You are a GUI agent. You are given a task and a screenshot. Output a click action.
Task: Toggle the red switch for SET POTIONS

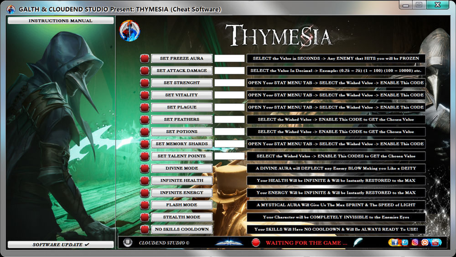(x=145, y=132)
